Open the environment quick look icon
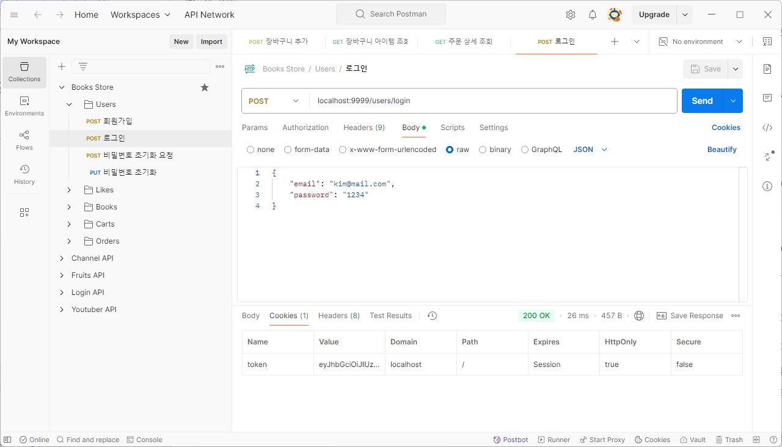The width and height of the screenshot is (782, 447). tap(767, 42)
